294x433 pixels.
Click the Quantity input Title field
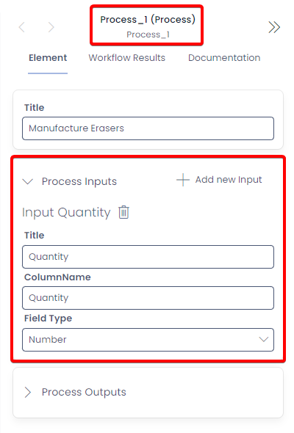pos(148,257)
